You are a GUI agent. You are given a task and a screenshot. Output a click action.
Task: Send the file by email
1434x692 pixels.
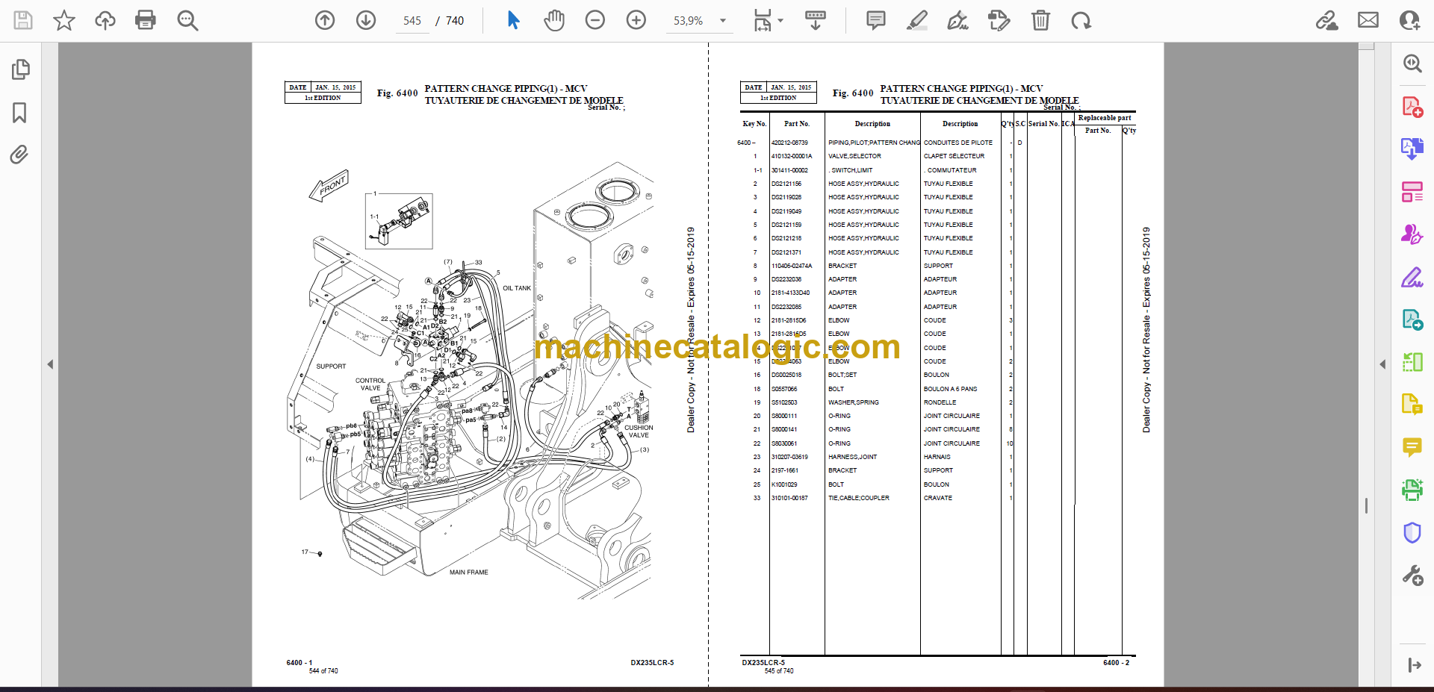pos(1368,20)
